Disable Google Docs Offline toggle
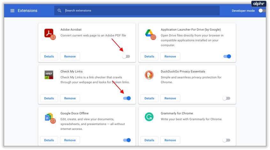The image size is (270, 150). (127, 140)
